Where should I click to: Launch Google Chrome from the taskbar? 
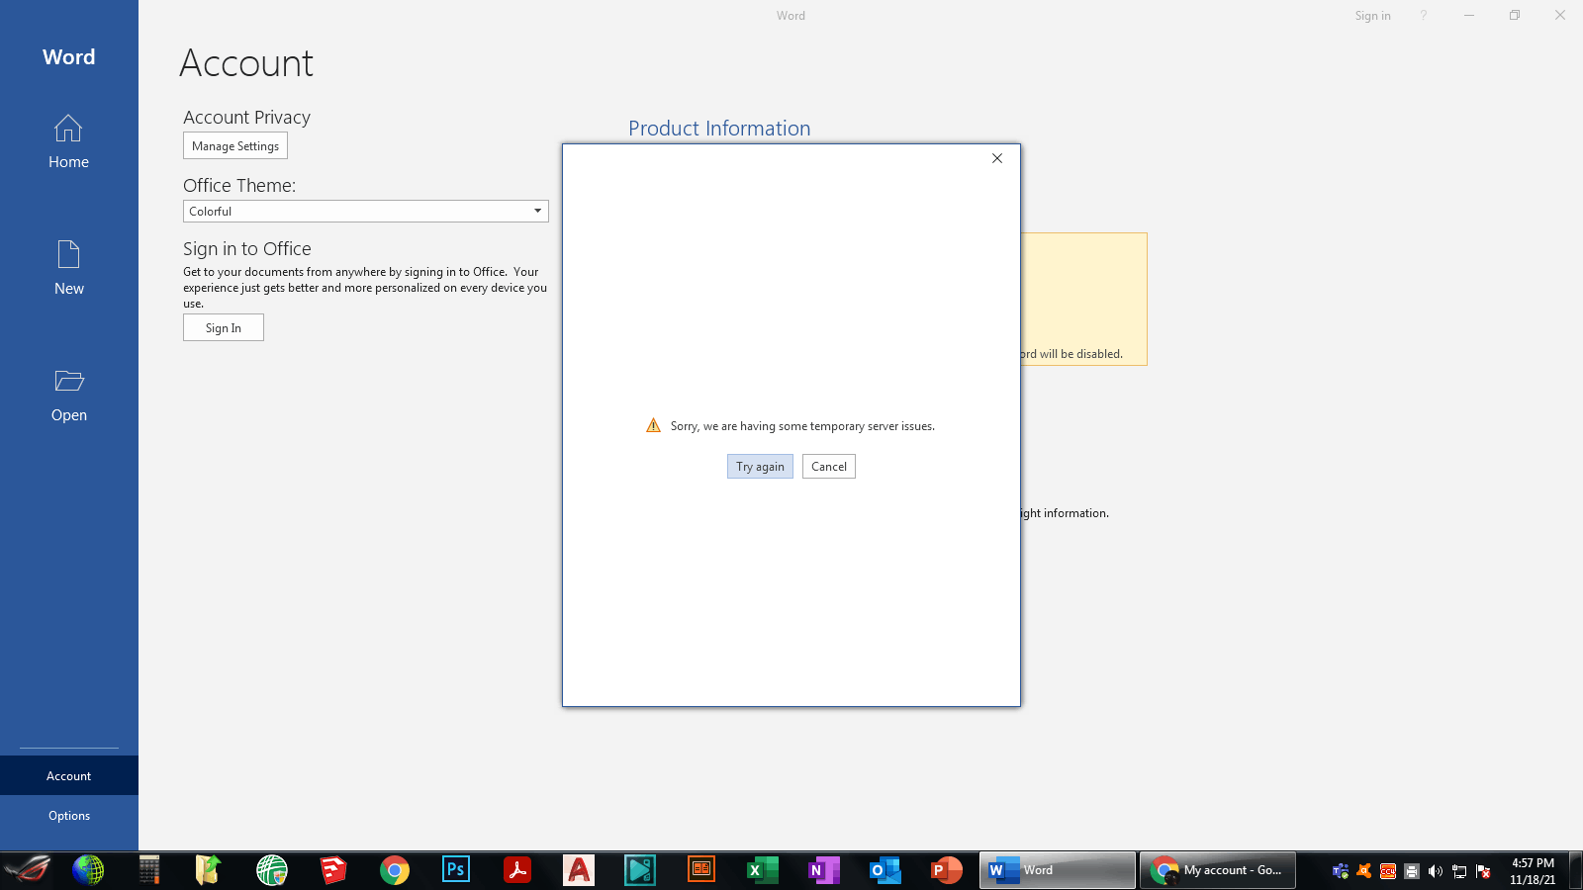click(395, 870)
